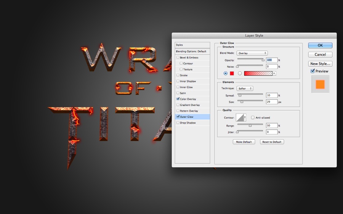Click the Opacity value field
This screenshot has height=214, width=343.
272,60
